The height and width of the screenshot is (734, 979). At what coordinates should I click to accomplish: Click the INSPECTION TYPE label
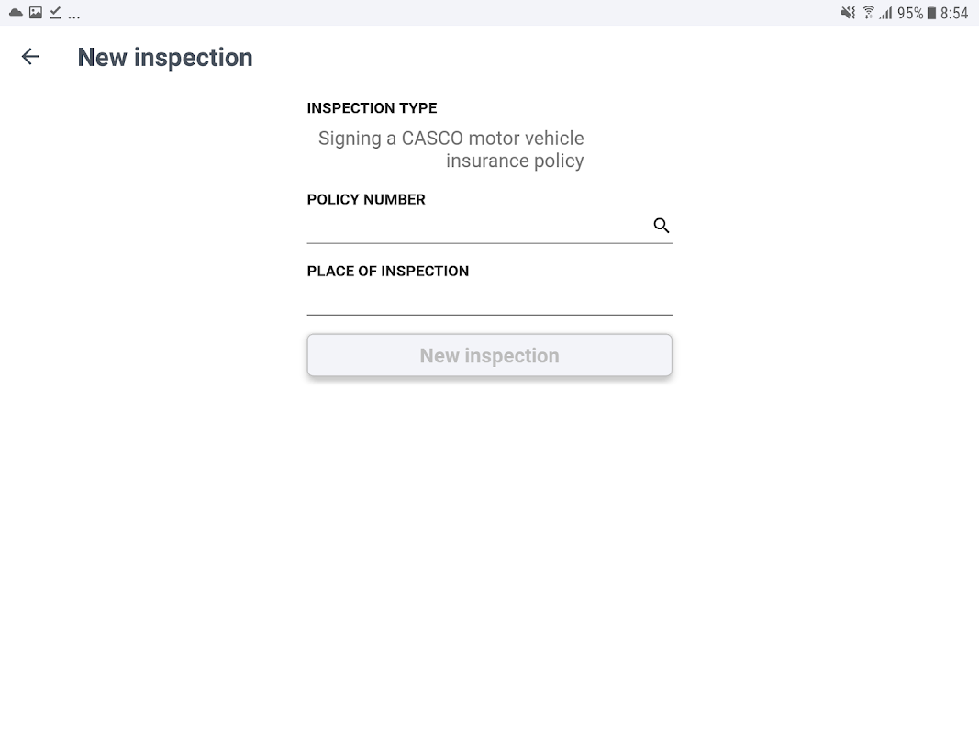point(372,108)
